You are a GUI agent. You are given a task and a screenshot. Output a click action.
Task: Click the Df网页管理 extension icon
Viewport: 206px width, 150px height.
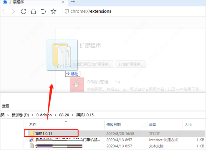click(77, 85)
